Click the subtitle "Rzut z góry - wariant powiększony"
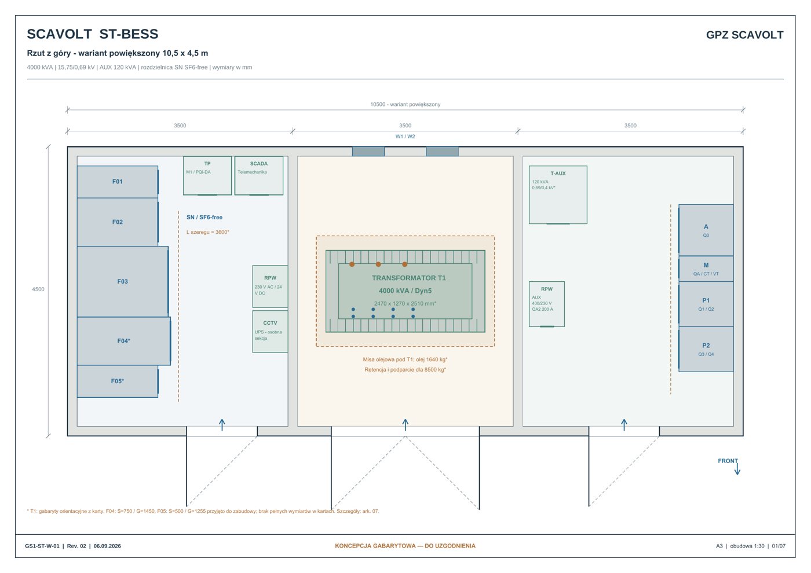The width and height of the screenshot is (811, 573). (93, 53)
